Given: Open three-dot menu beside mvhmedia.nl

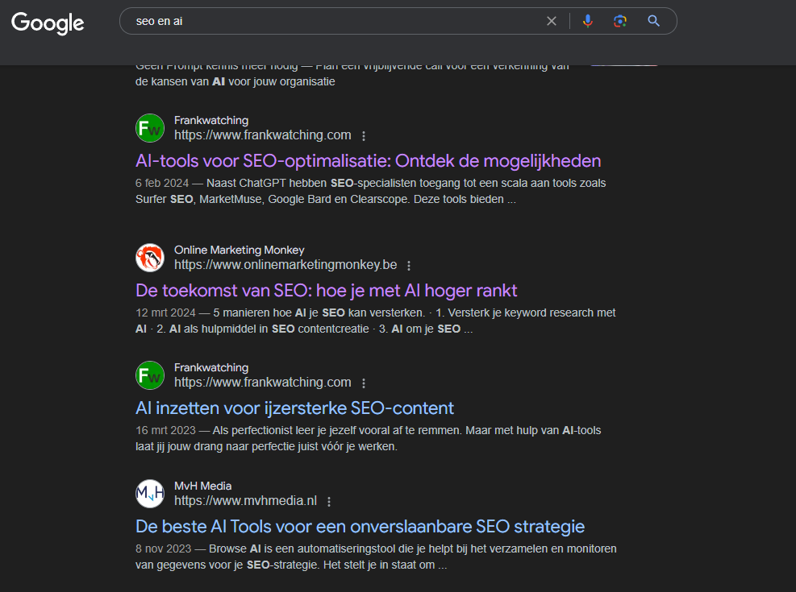Looking at the screenshot, I should [x=328, y=502].
